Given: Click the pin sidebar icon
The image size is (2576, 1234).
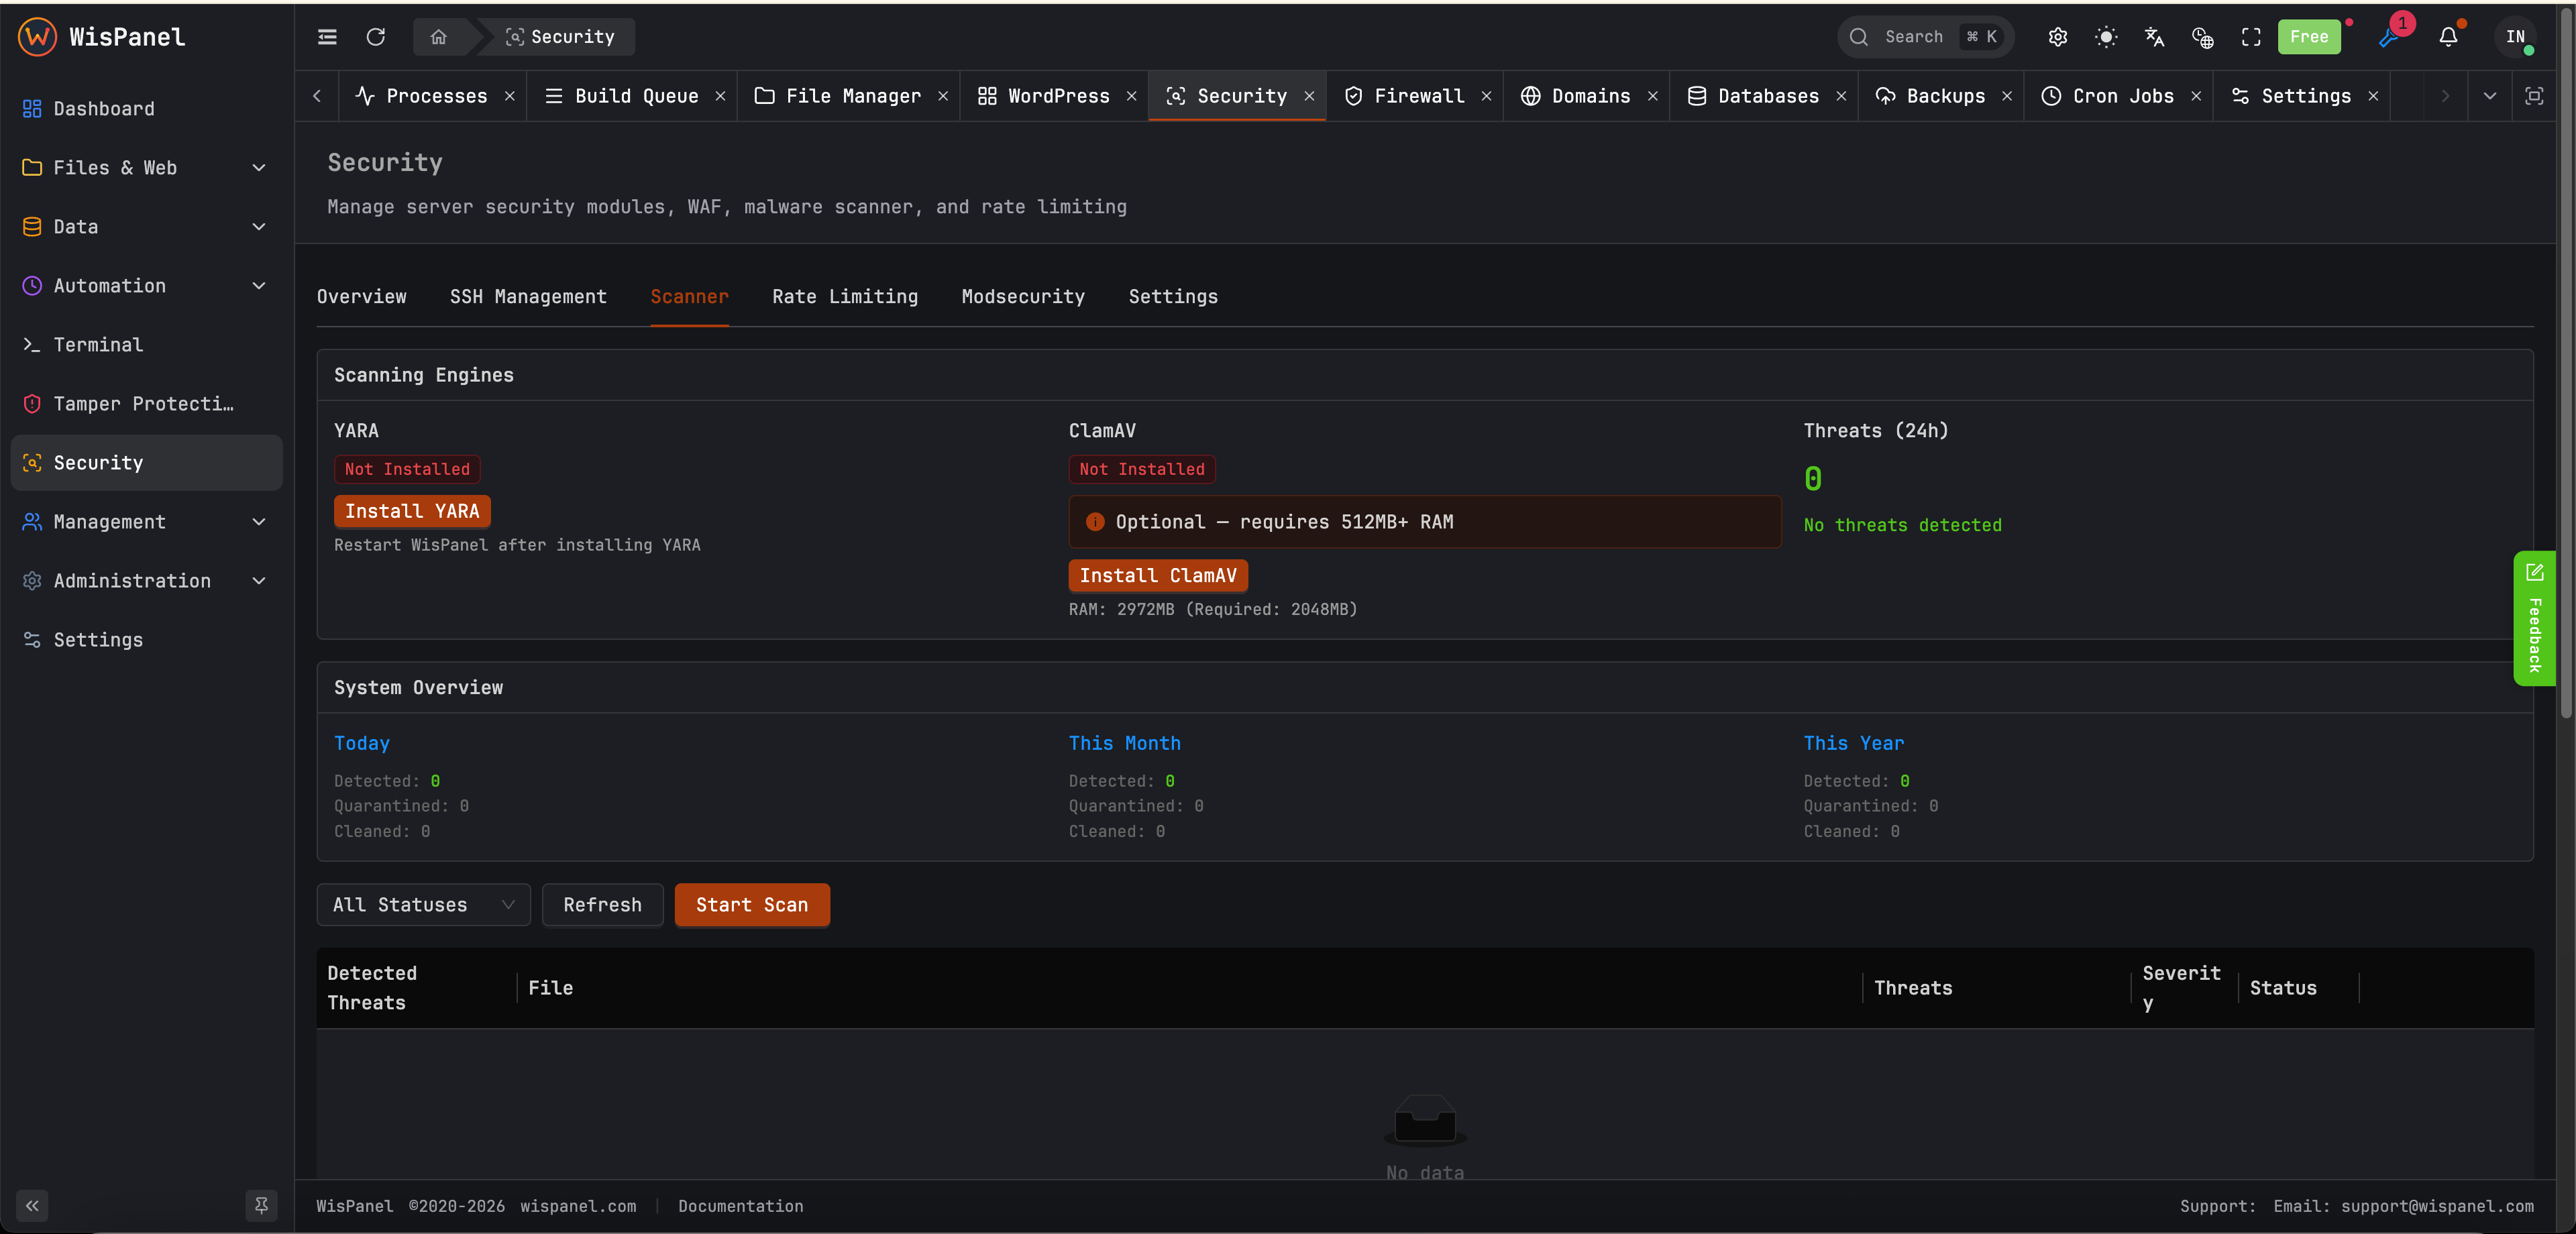Looking at the screenshot, I should click(261, 1205).
